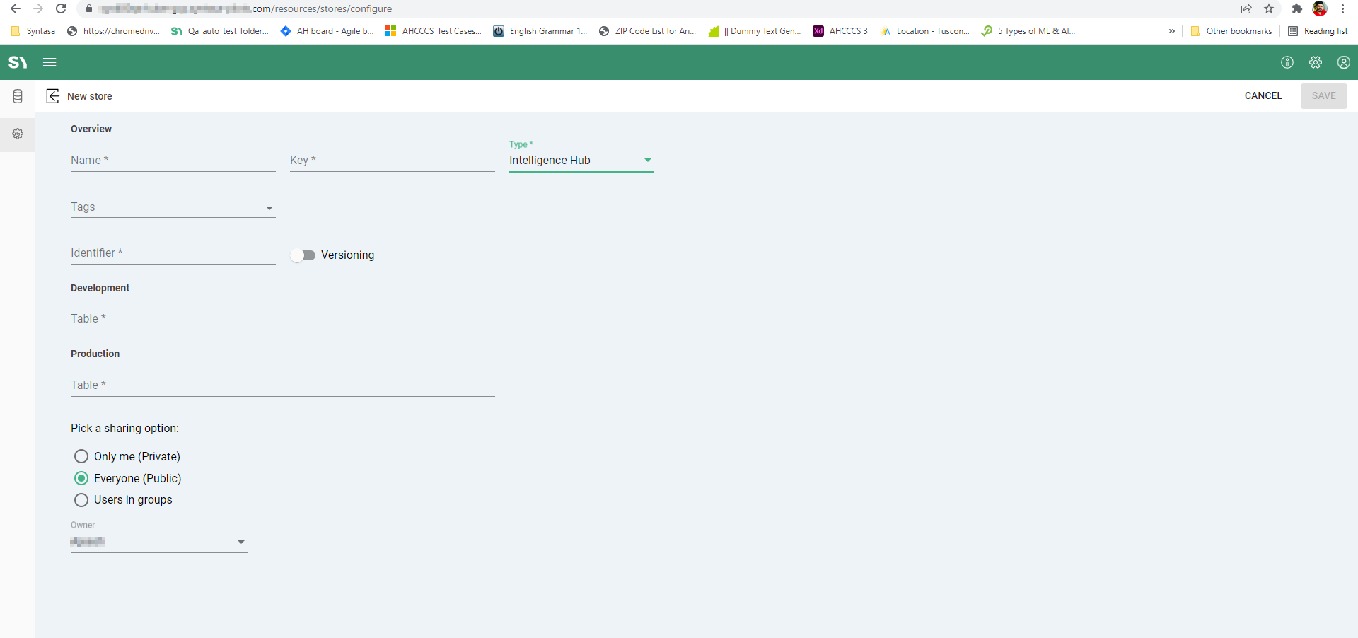Image resolution: width=1358 pixels, height=638 pixels.
Task: Select Everyone (Public) radio button
Action: [x=81, y=478]
